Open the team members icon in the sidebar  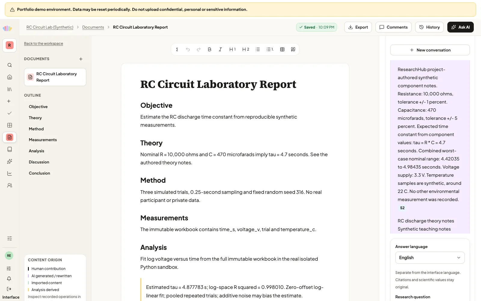[x=10, y=185]
